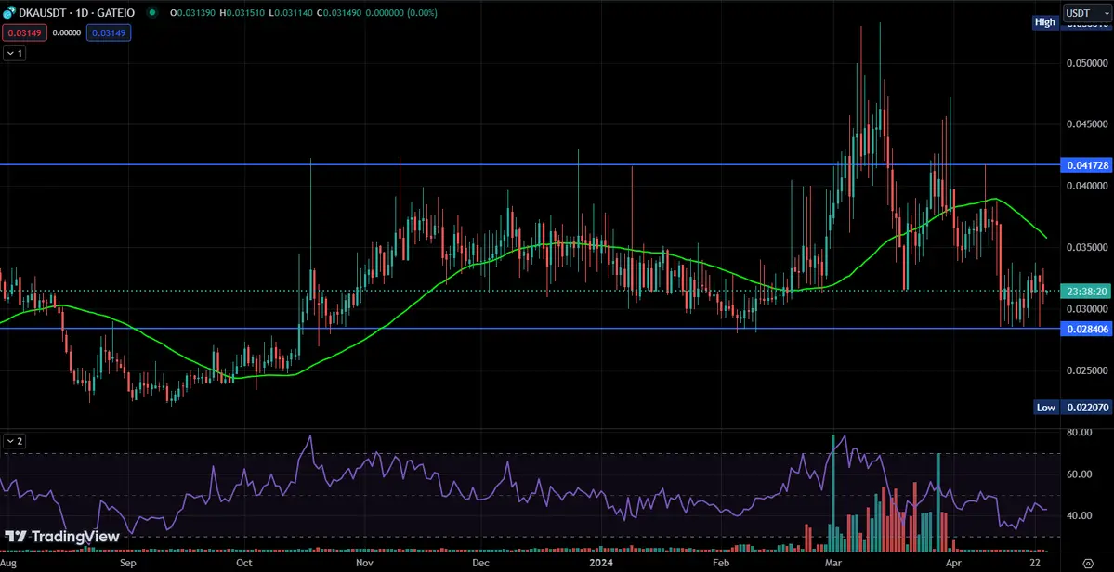Click the TradingView logo
This screenshot has height=572, width=1114.
(62, 537)
